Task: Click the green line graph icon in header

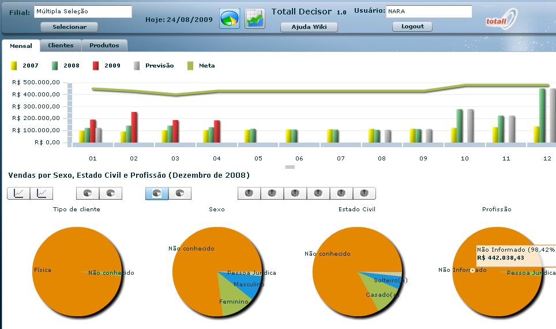Action: point(255,19)
